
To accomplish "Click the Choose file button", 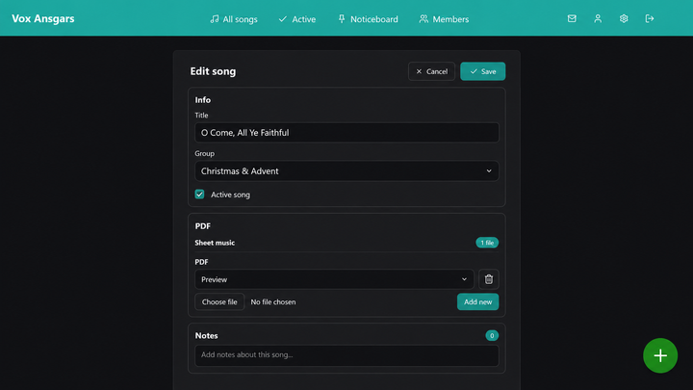I will pos(219,301).
